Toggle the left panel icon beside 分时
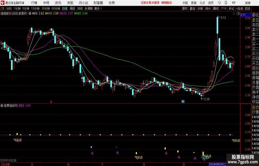259x166 pixels. 2,9
